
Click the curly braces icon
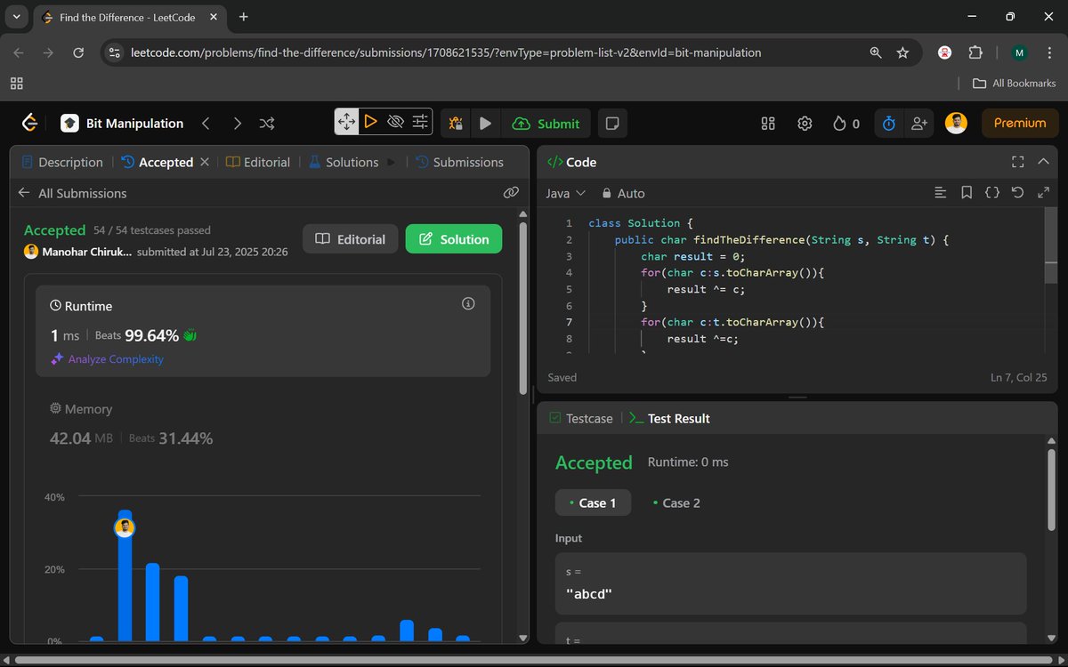point(992,192)
